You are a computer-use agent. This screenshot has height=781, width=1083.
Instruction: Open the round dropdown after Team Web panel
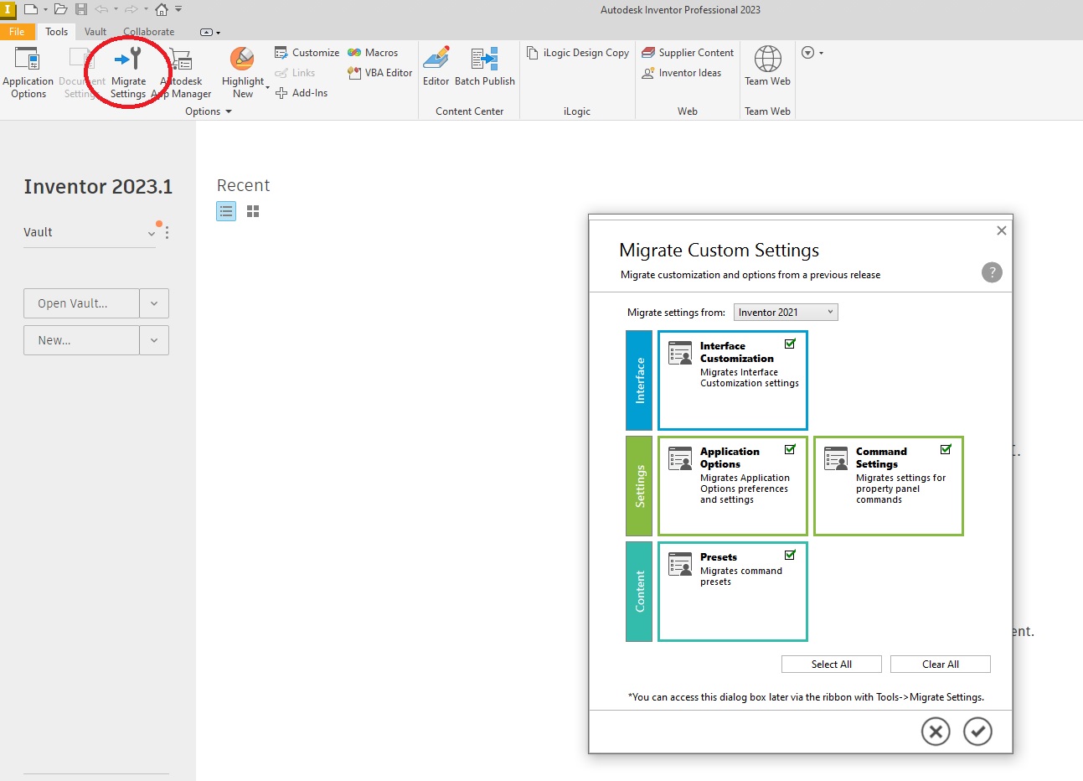coord(812,53)
